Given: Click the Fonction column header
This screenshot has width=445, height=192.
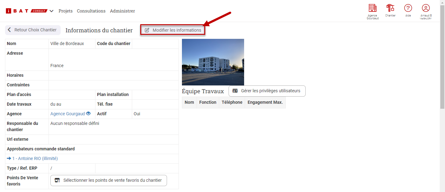Looking at the screenshot, I should pyautogui.click(x=208, y=103).
